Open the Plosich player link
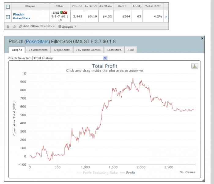This screenshot has width=214, height=184. 19,14
